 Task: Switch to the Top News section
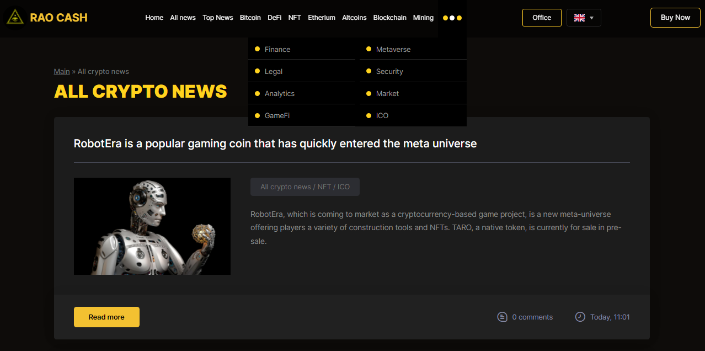[217, 18]
